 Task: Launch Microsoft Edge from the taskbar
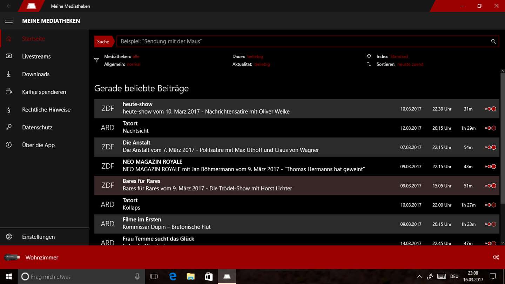click(173, 277)
